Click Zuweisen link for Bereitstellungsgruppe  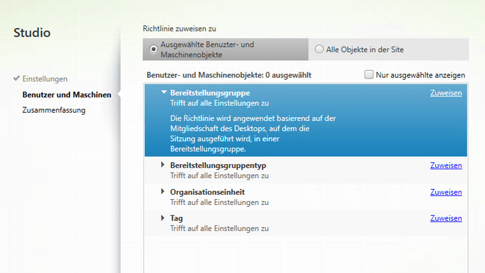(x=446, y=93)
